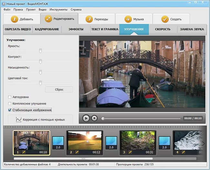The height and width of the screenshot is (170, 210).
Task: Go to the Создать step tab
Action: click(171, 19)
